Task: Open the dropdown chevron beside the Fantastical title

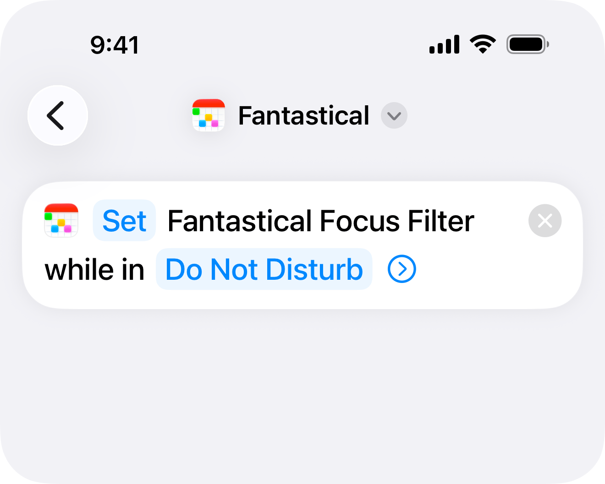Action: point(394,115)
